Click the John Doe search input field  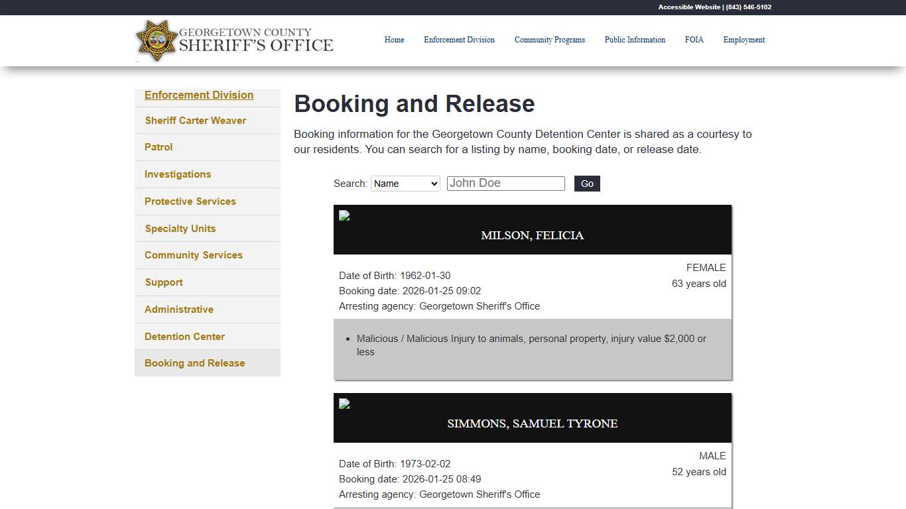click(x=505, y=183)
